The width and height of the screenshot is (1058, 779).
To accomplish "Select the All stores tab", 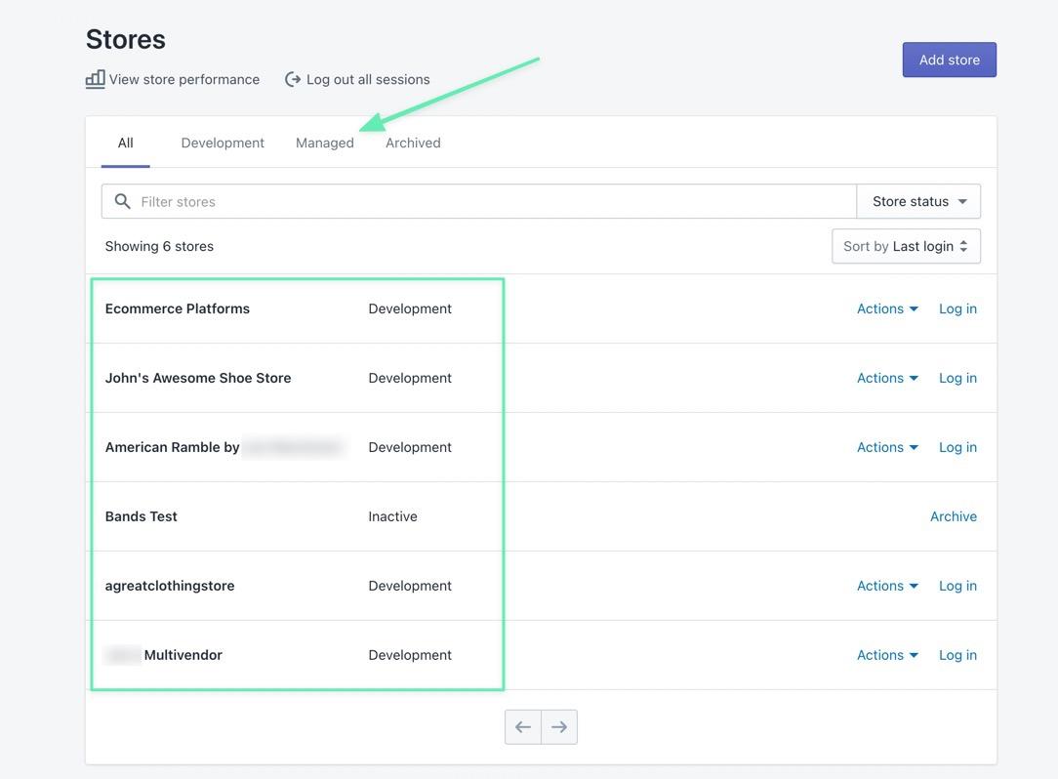I will tap(125, 143).
